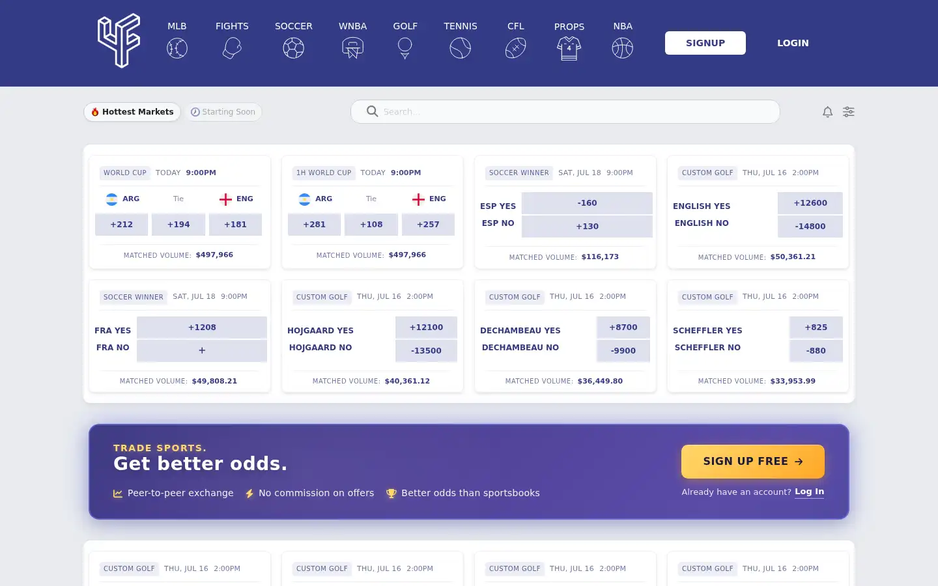Pick ENGLISH YES odds +12600
The image size is (938, 586).
pyautogui.click(x=810, y=203)
